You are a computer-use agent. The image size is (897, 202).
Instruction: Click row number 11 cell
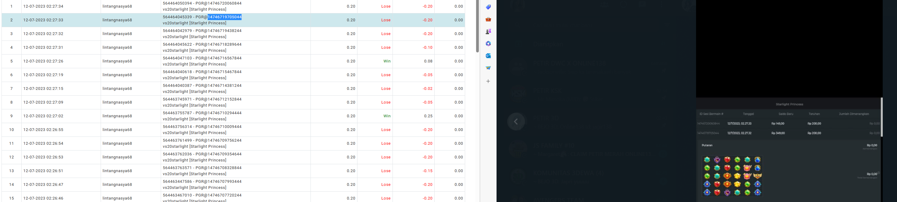tap(12, 143)
